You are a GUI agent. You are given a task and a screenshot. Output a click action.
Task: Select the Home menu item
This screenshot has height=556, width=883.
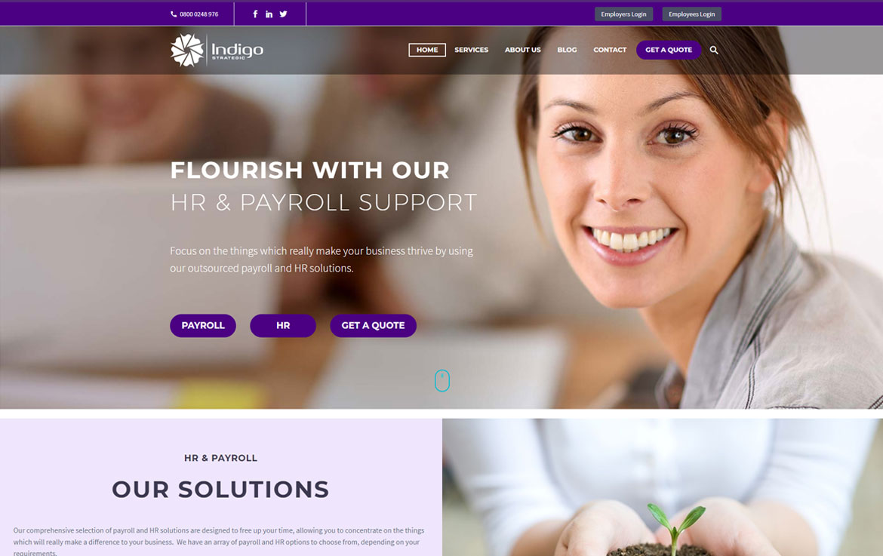[x=427, y=50]
